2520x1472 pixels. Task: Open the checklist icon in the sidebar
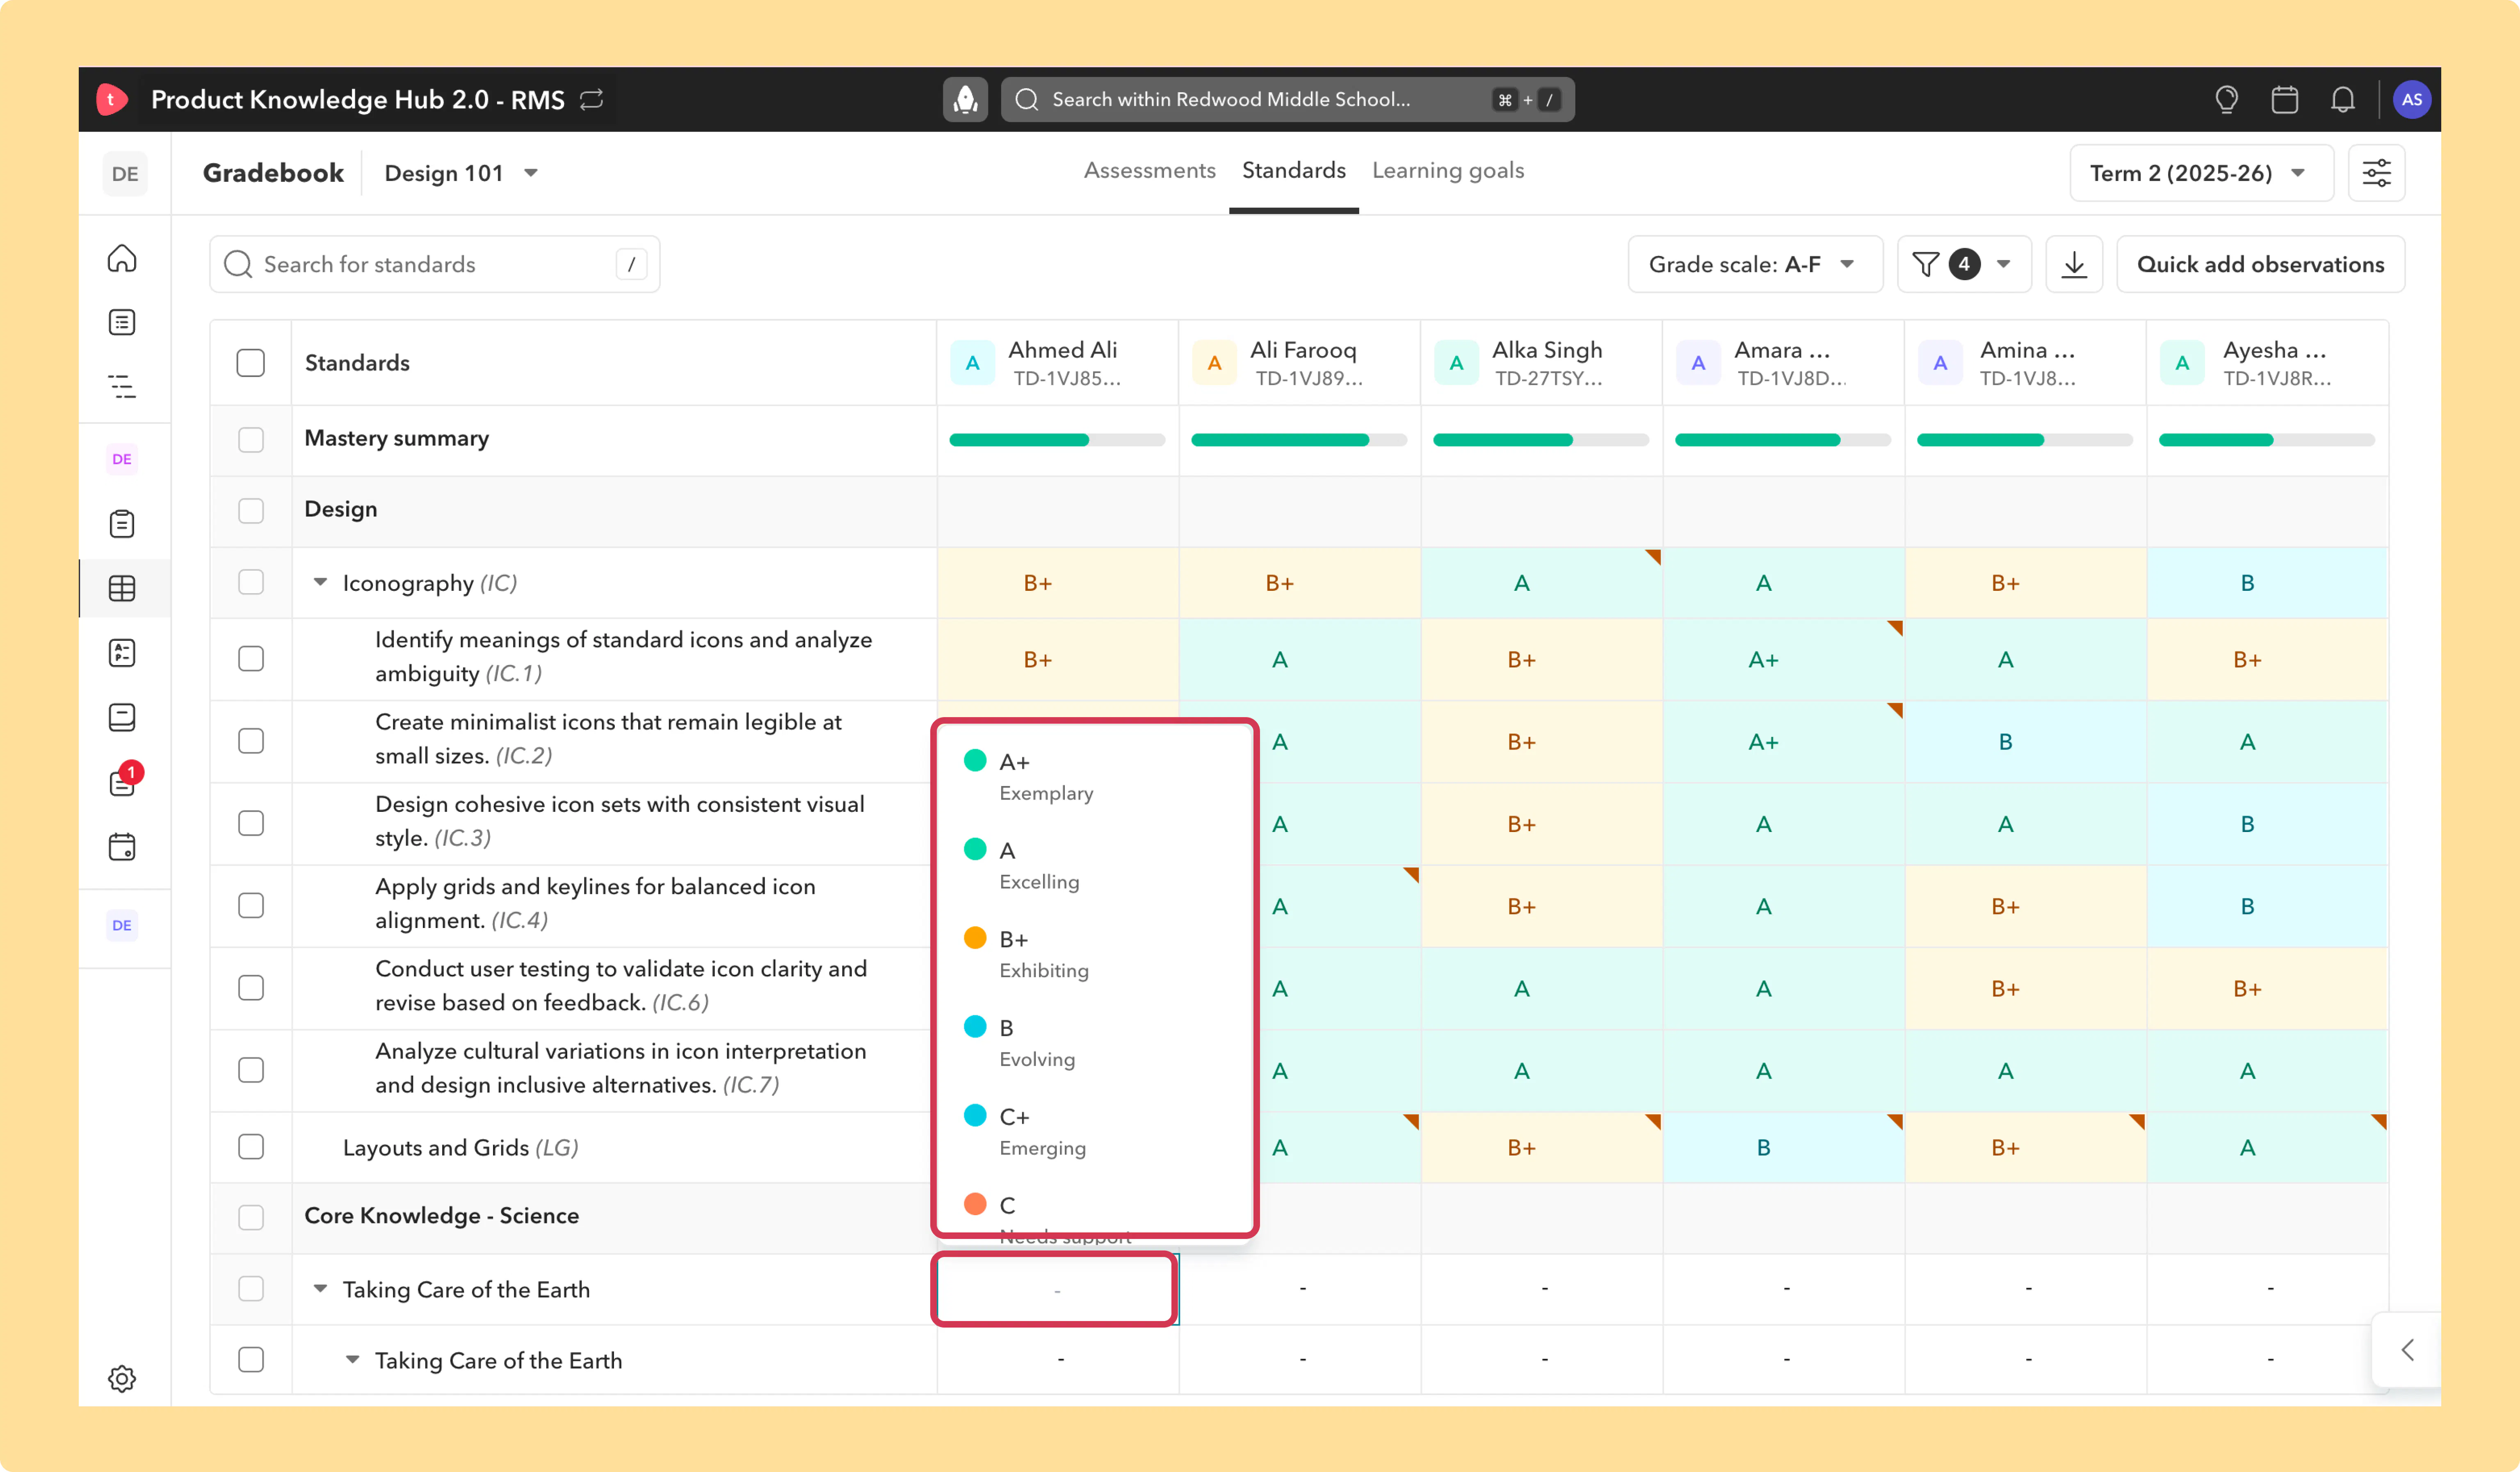[x=122, y=653]
